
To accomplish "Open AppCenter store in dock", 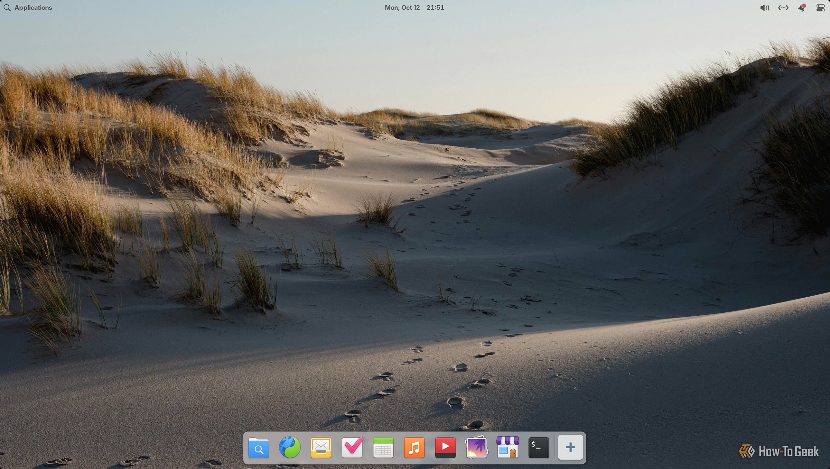I will [x=508, y=447].
